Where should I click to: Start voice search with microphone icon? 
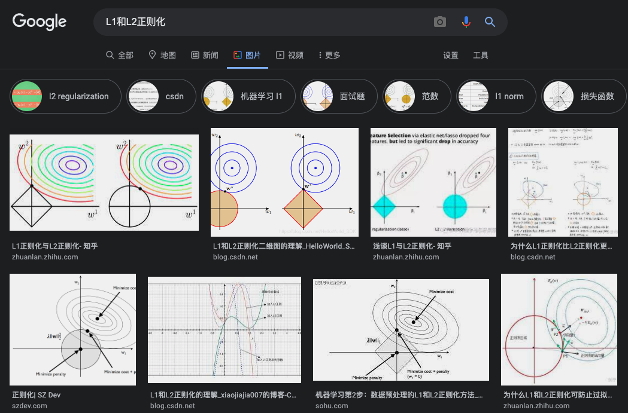tap(466, 22)
